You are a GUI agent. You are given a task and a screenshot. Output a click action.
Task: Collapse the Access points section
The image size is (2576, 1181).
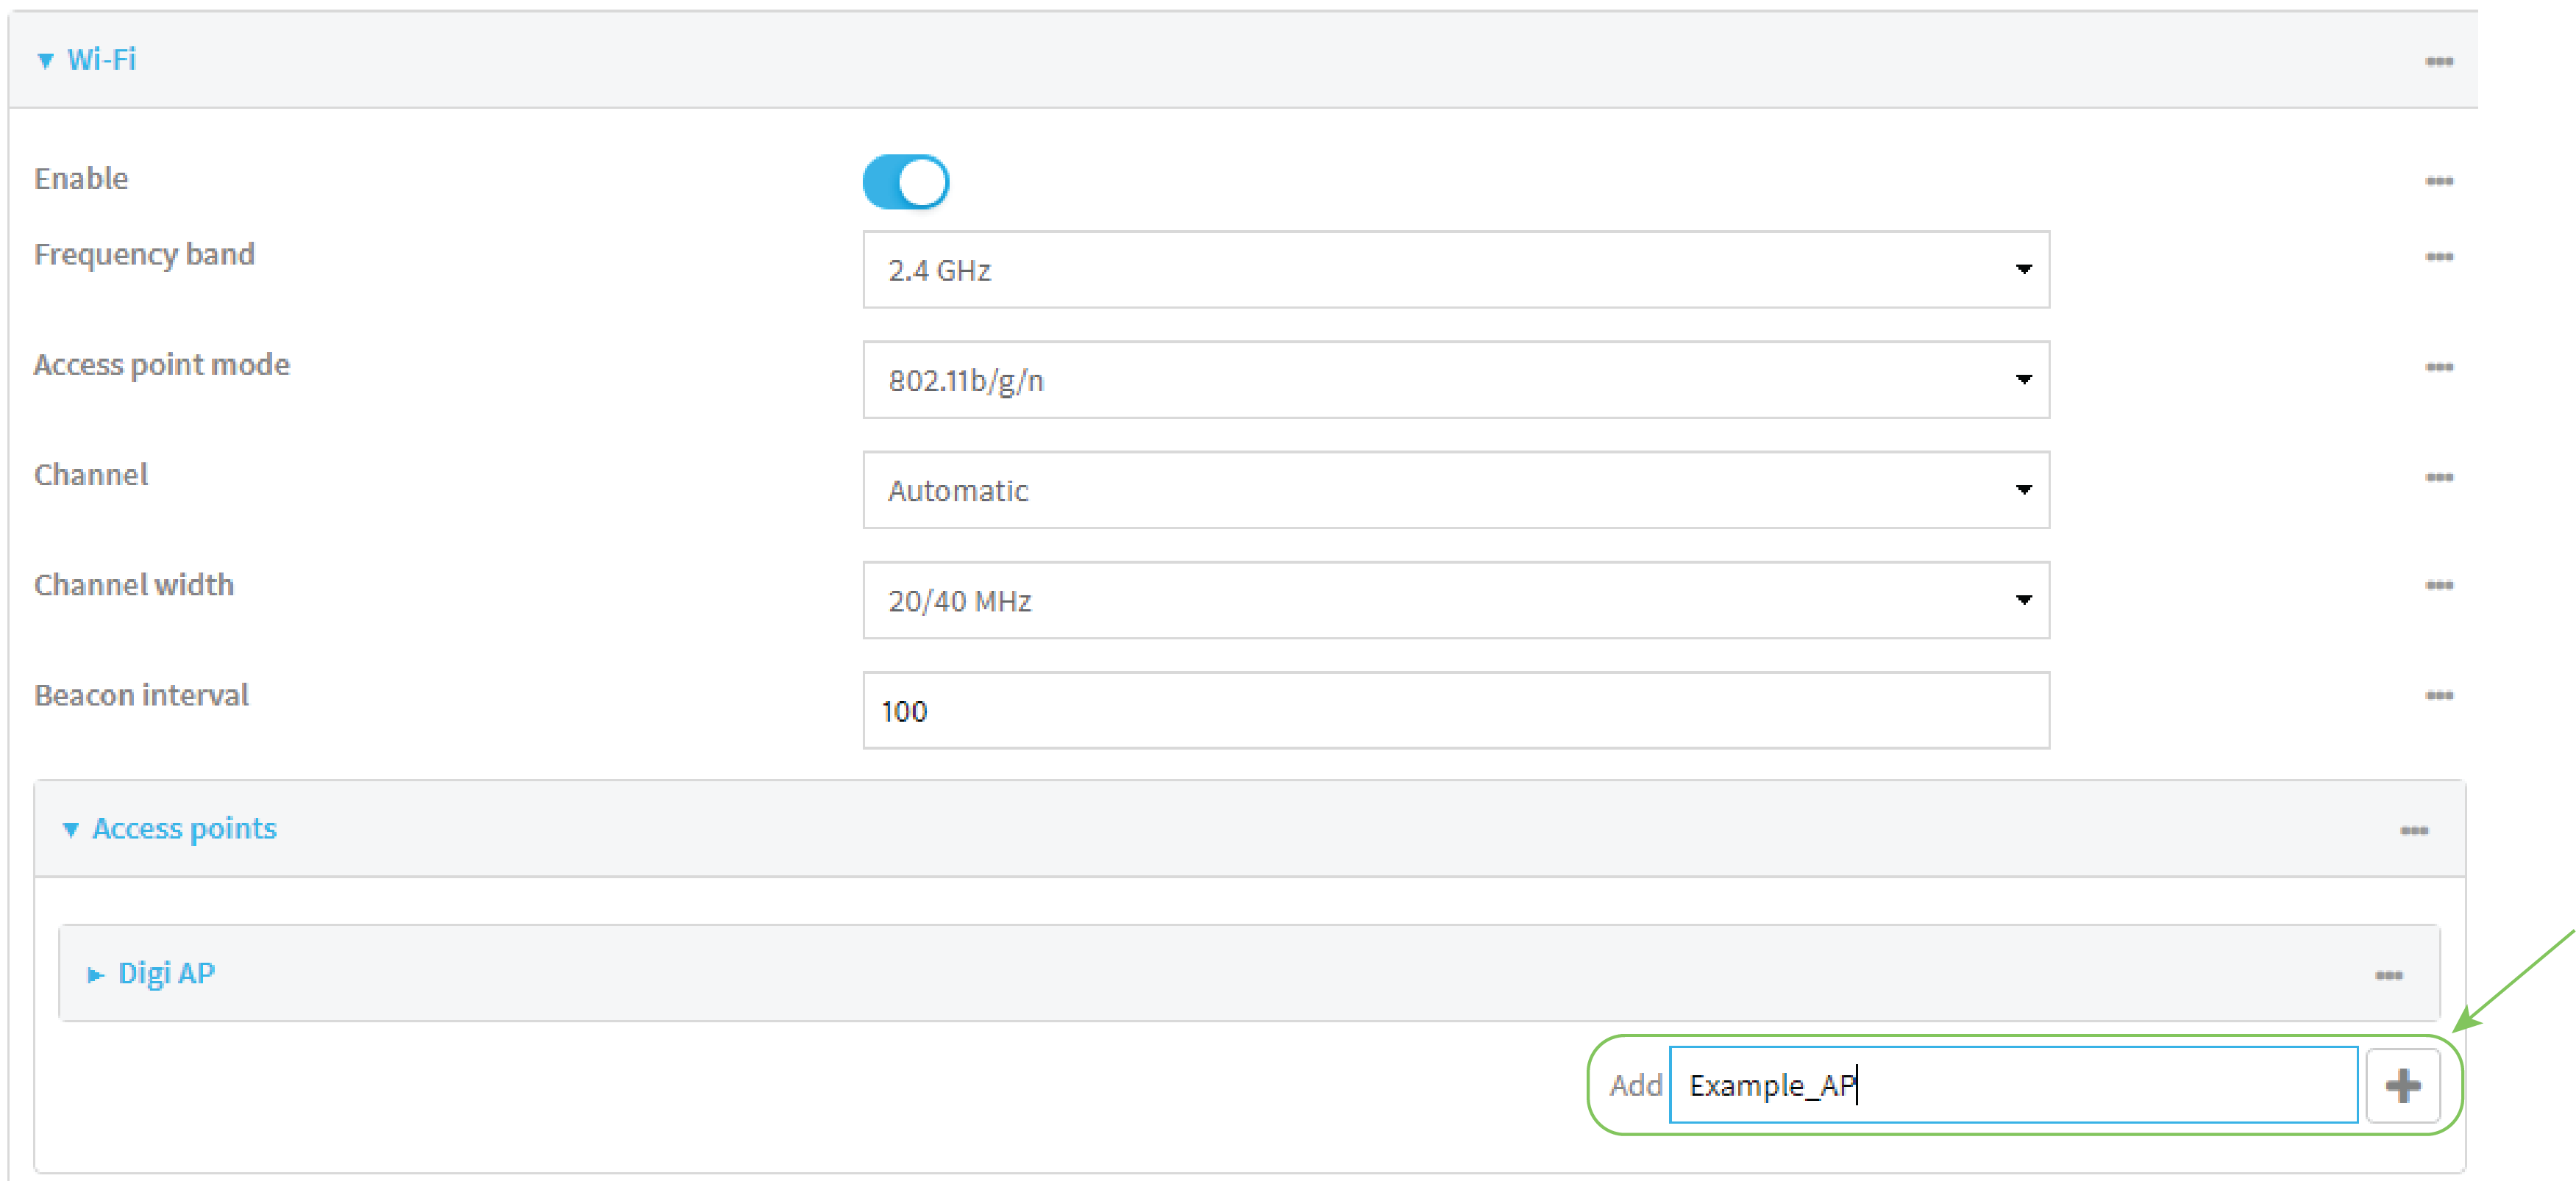point(71,829)
